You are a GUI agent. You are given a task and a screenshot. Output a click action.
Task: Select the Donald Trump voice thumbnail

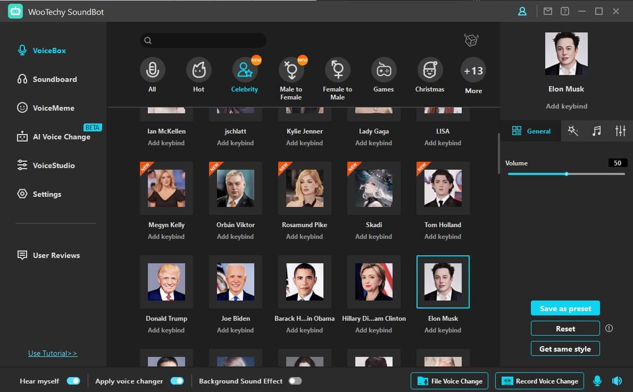click(x=166, y=282)
